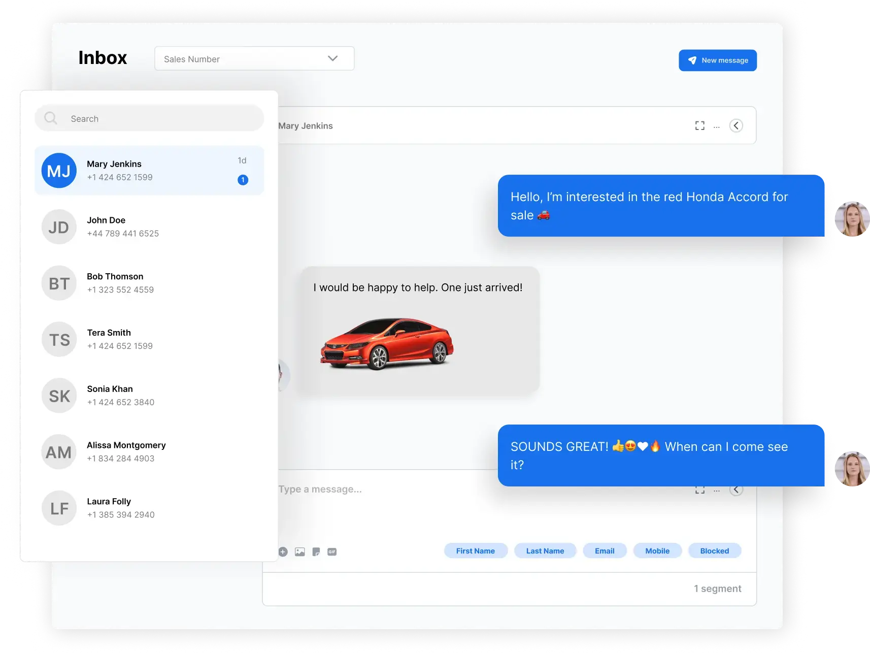870x653 pixels.
Task: Click the Mary Jenkins name in the chat header
Action: point(306,126)
